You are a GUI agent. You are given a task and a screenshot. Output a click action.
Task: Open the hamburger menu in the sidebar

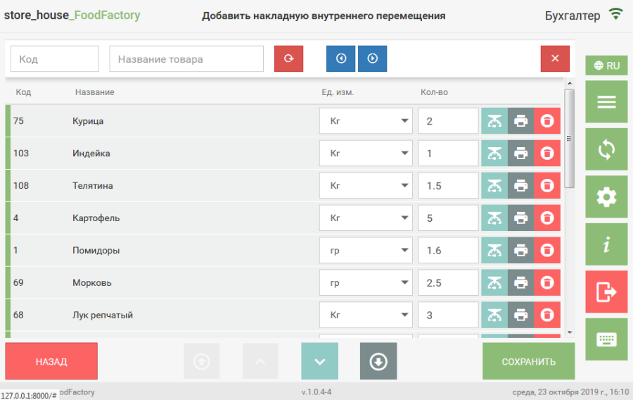(x=606, y=102)
